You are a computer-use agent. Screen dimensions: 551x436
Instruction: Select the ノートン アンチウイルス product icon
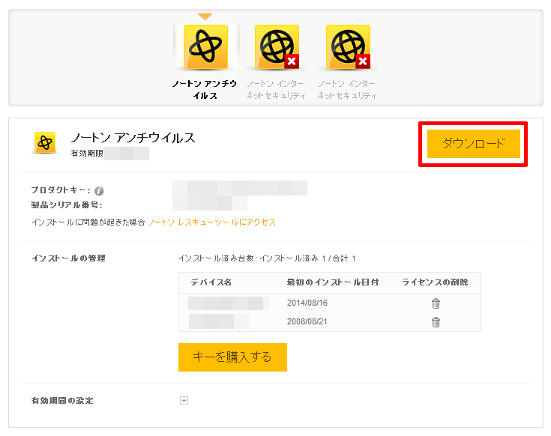click(x=205, y=47)
